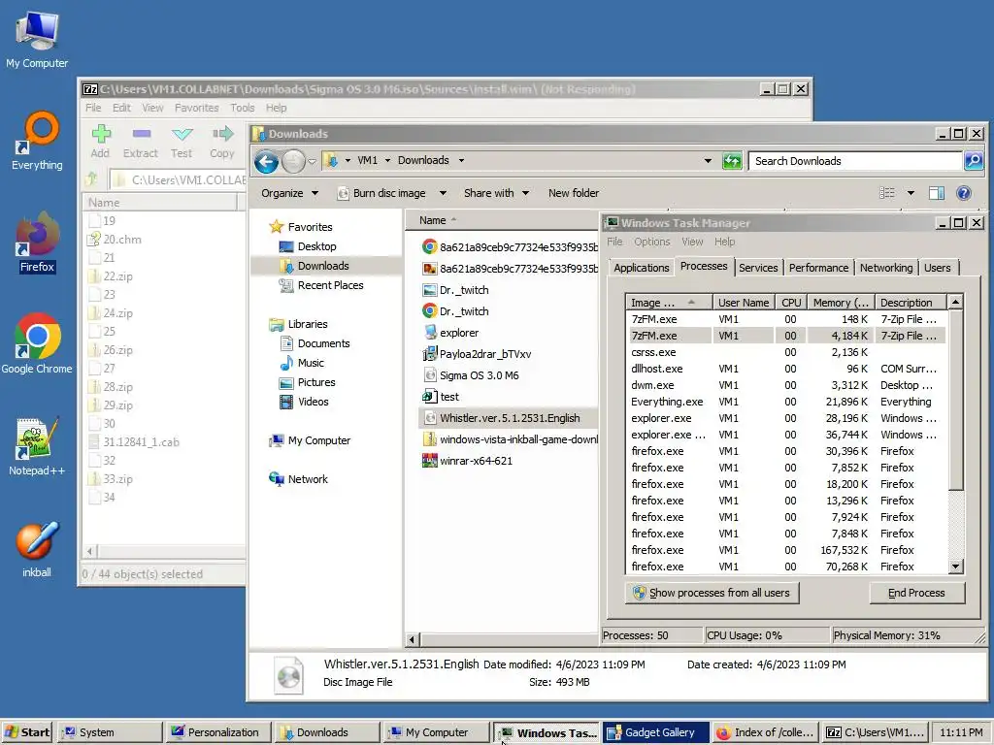Open the Users tab in Task Manager
Image resolution: width=994 pixels, height=745 pixels.
point(937,268)
